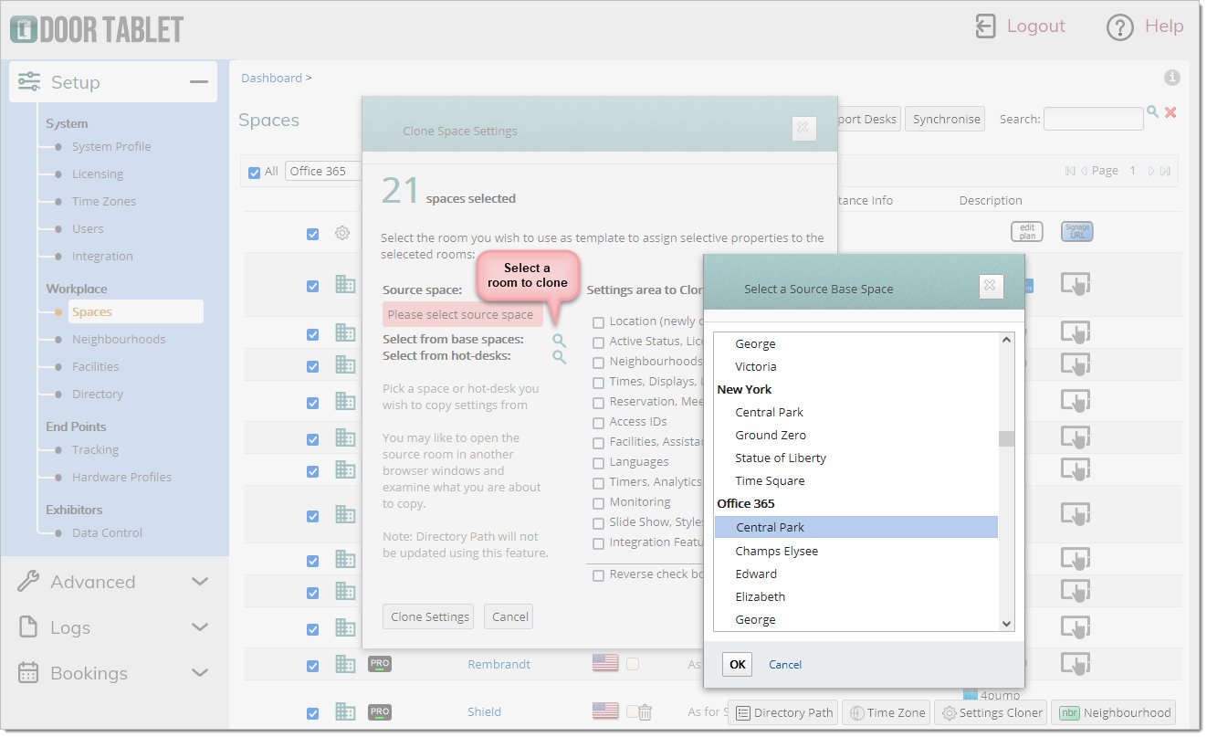Select Champs Elysee under Office 365
1207x737 pixels.
click(x=776, y=551)
